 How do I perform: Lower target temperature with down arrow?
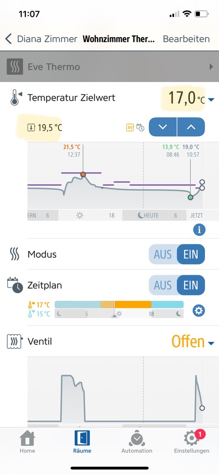tap(163, 127)
